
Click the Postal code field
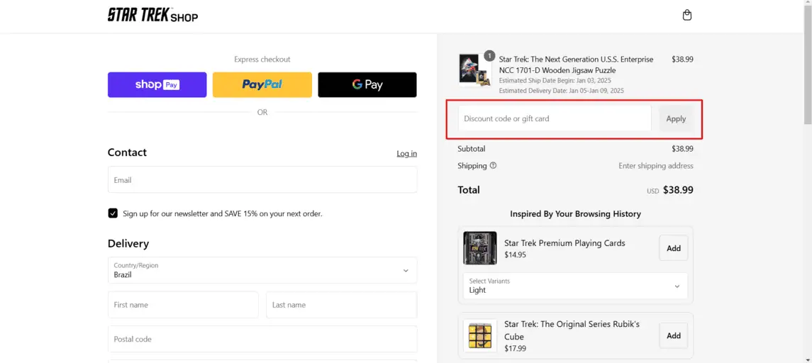262,339
